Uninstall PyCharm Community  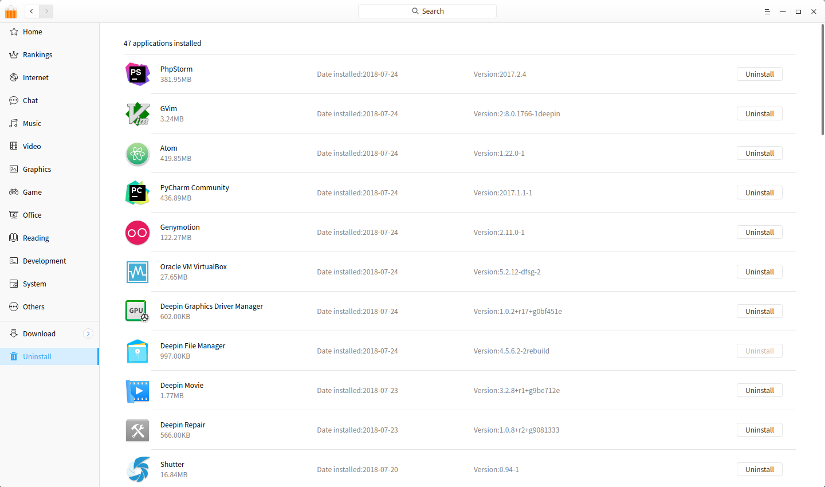pyautogui.click(x=760, y=193)
